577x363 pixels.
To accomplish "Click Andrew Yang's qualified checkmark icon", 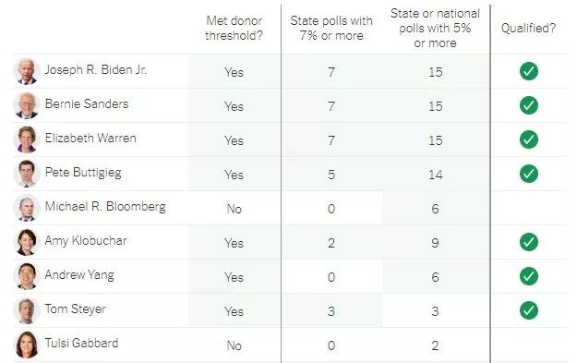I will [x=529, y=276].
